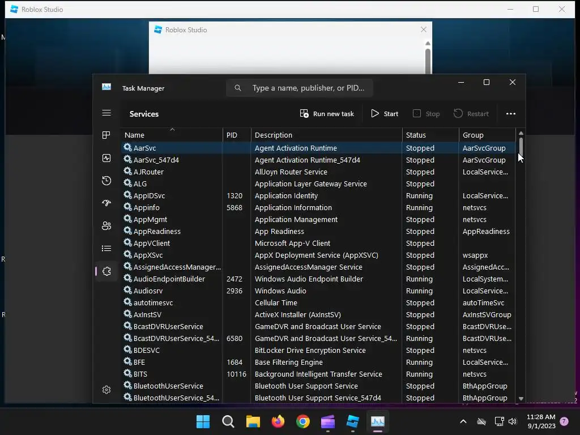Select Services page icon in sidebar
580x435 pixels.
point(106,271)
